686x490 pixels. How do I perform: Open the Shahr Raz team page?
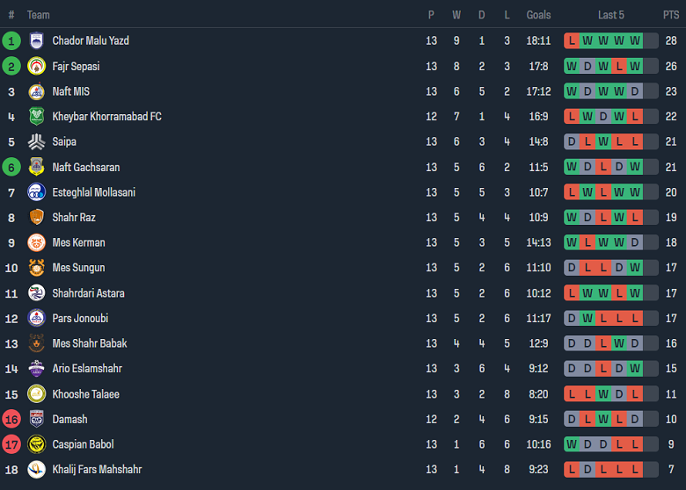coord(74,218)
